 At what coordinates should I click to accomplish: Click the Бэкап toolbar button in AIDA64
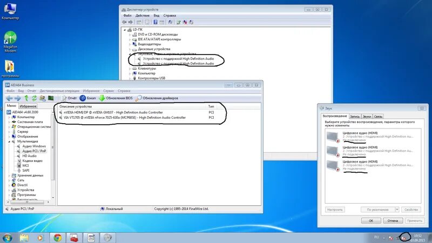click(87, 98)
